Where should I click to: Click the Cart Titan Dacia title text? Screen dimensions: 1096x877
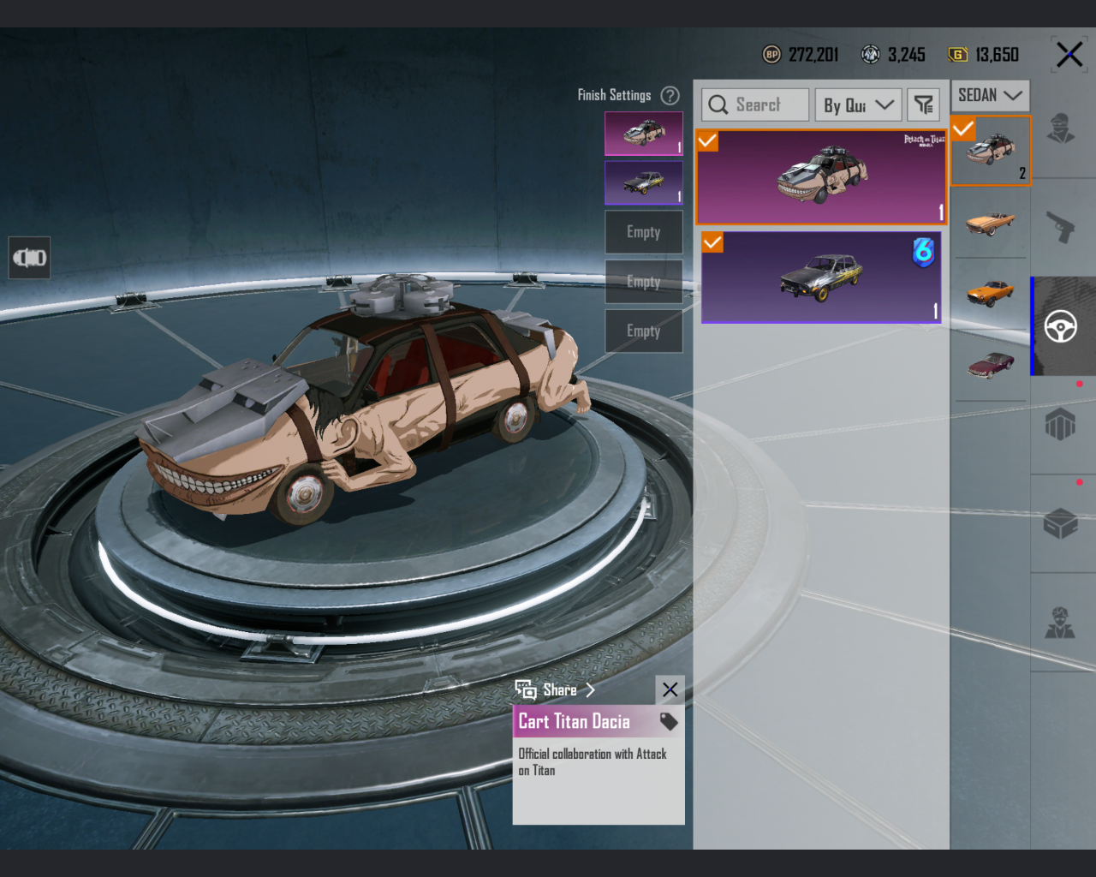click(575, 722)
